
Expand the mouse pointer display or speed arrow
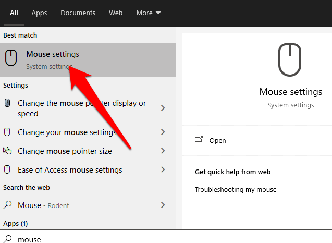(163, 108)
